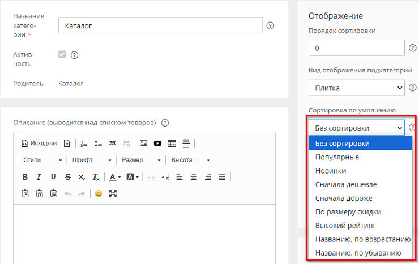
Task: Apply italic formatting in the editor
Action: pyautogui.click(x=39, y=177)
